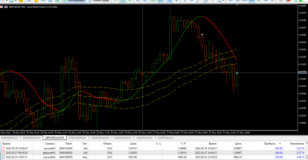Click the chart tabs scroll left arrow
308x160 pixels.
[x=302, y=138]
